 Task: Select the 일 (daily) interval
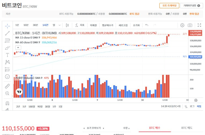pyautogui.click(x=54, y=25)
